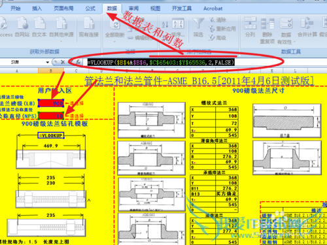Switch to the 开始 (Home) tab
Screen dimensions: 327x245
click(16, 8)
